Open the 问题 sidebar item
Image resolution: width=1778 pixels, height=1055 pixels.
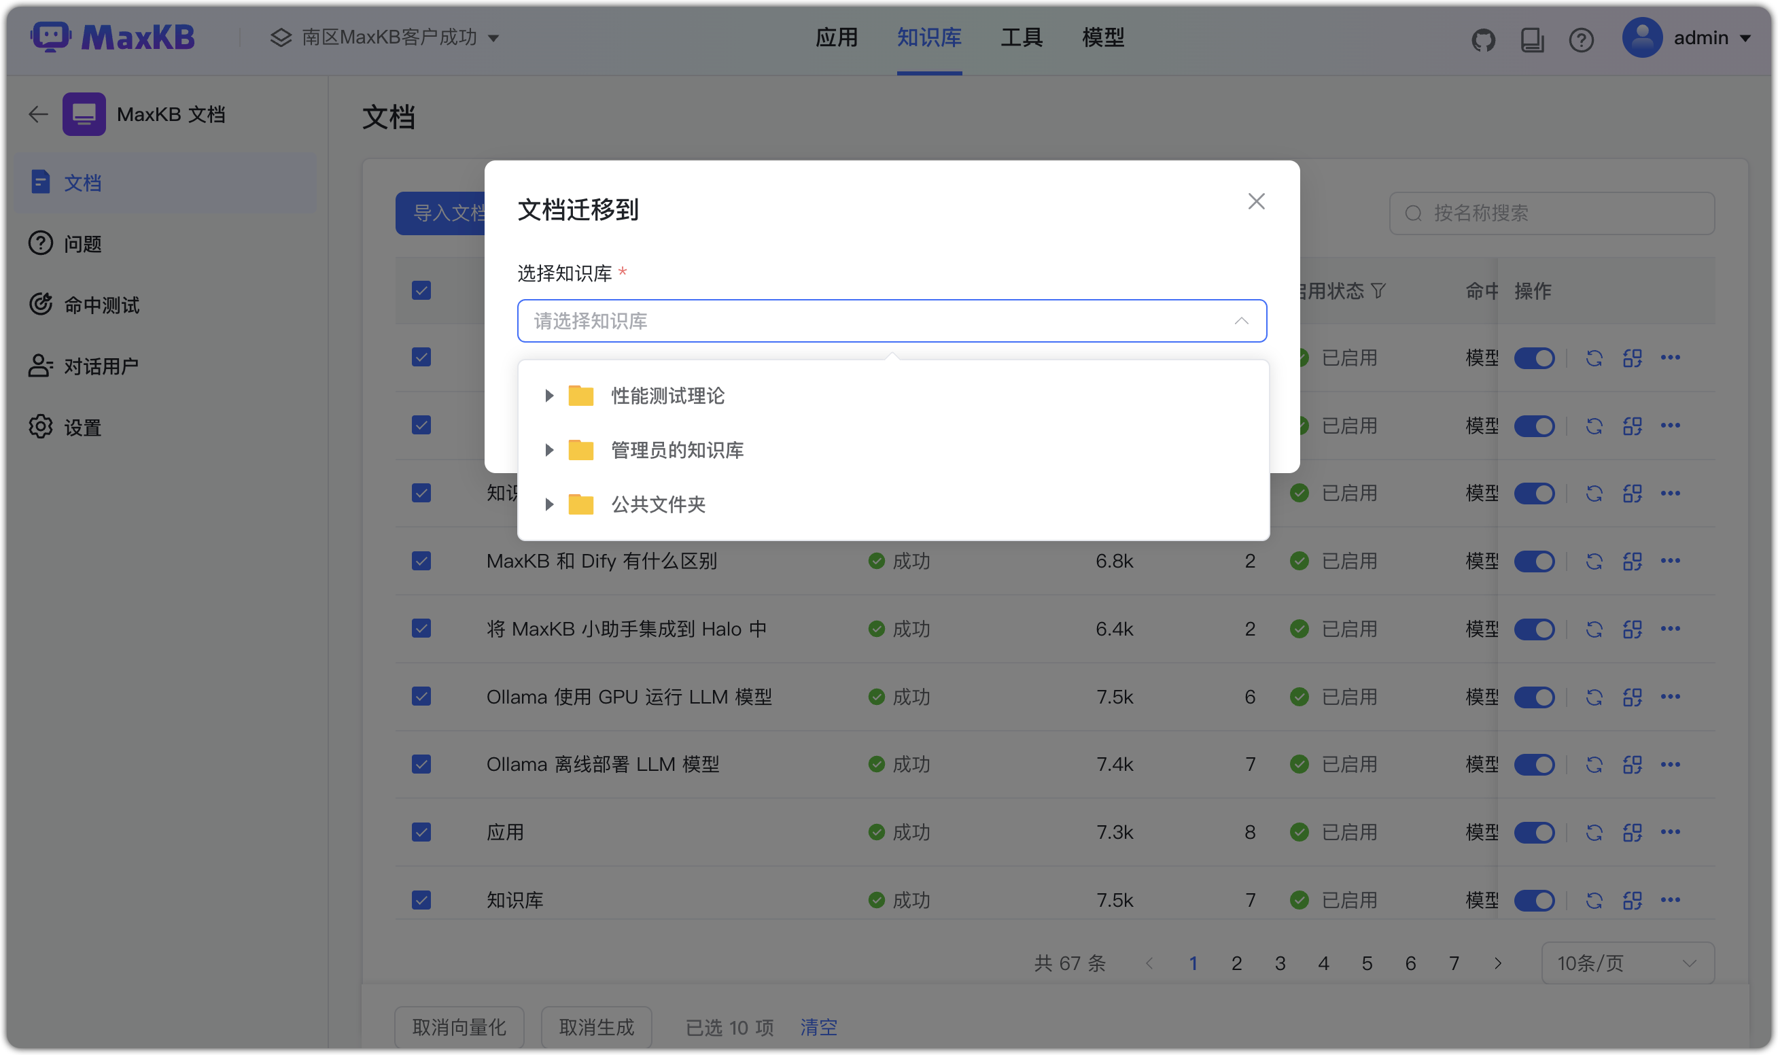point(165,244)
